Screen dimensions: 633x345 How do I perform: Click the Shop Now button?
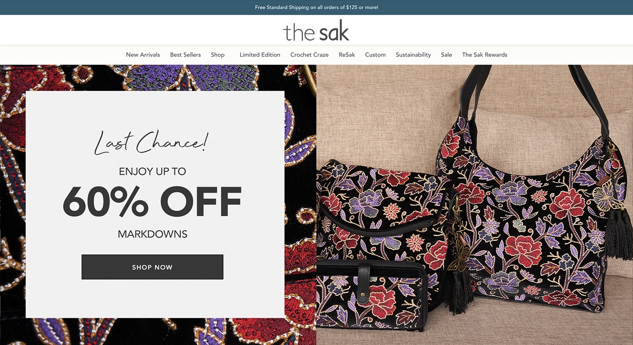click(152, 267)
